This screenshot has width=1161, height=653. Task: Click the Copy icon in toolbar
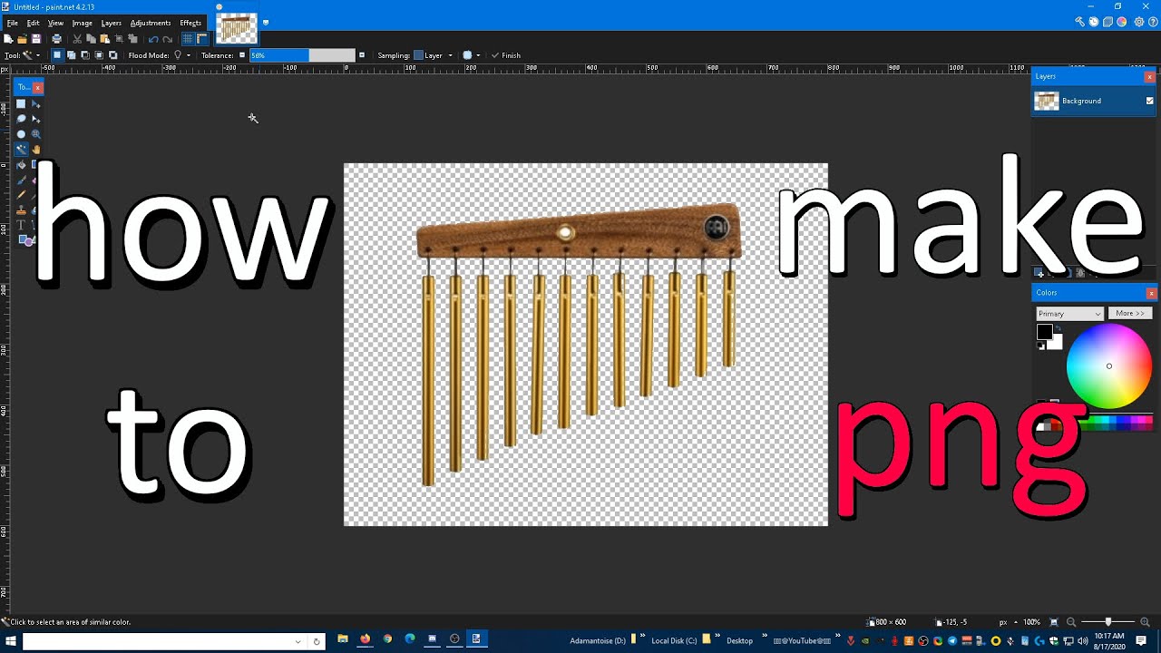click(91, 39)
